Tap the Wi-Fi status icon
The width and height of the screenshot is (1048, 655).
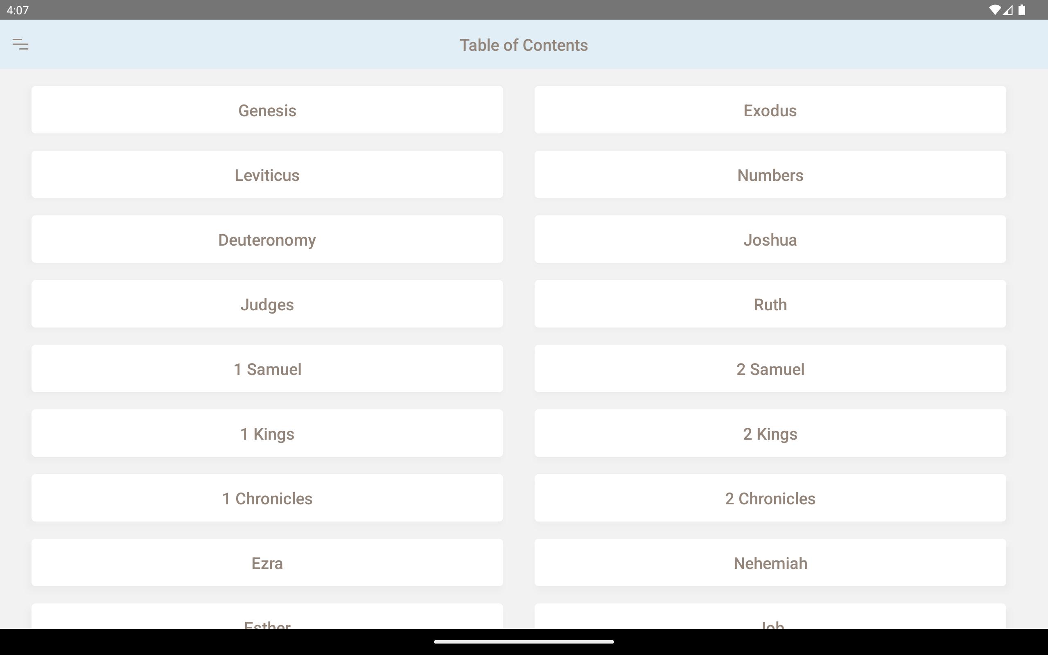pyautogui.click(x=995, y=10)
